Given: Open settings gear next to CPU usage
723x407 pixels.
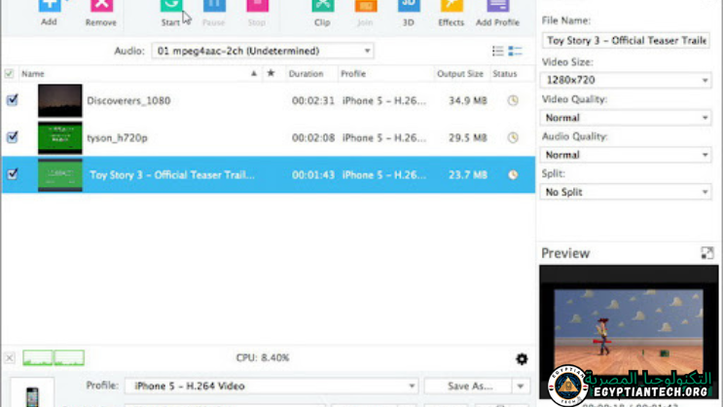Looking at the screenshot, I should click(x=522, y=359).
